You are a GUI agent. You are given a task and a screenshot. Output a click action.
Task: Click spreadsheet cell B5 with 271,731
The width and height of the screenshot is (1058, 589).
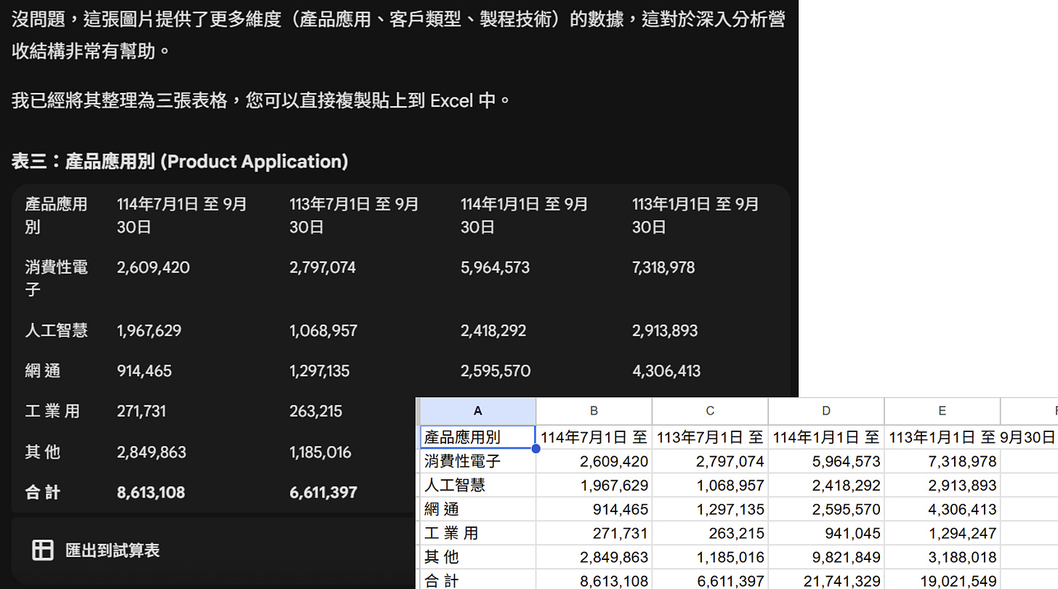pyautogui.click(x=594, y=533)
